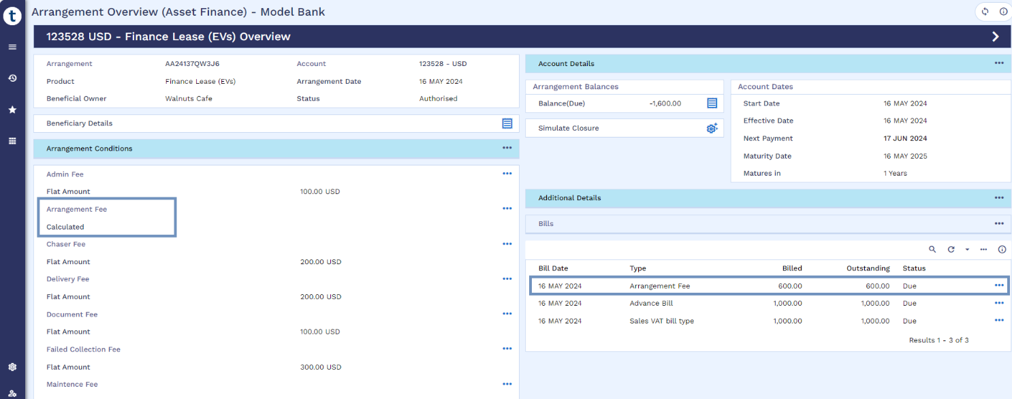Open Account Details more options menu
Viewport: 1012px width, 399px height.
pyautogui.click(x=999, y=63)
